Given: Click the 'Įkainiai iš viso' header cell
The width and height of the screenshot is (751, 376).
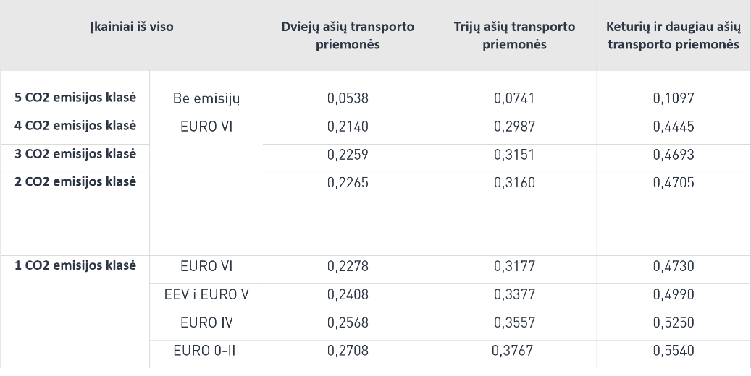Looking at the screenshot, I should [x=132, y=27].
